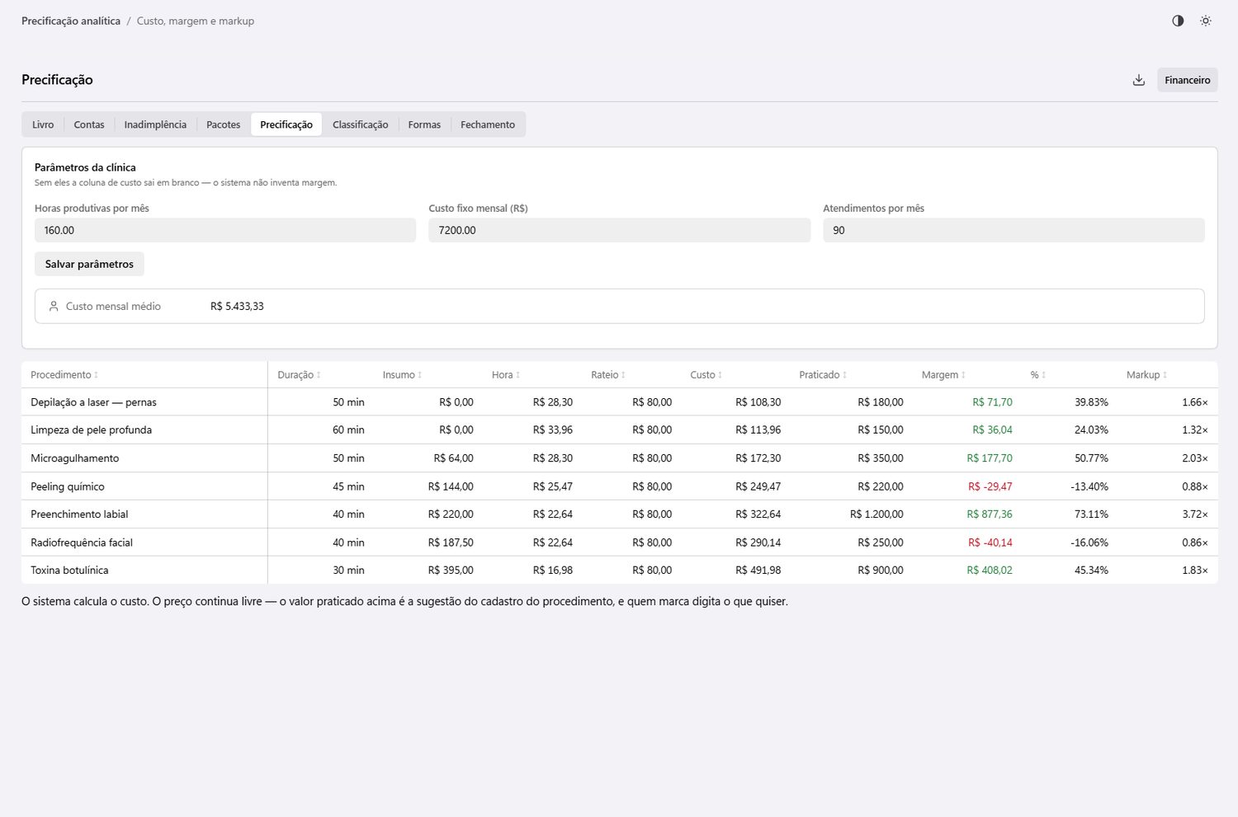The image size is (1238, 817).
Task: Sort table by Procedimento column
Action: click(x=64, y=375)
